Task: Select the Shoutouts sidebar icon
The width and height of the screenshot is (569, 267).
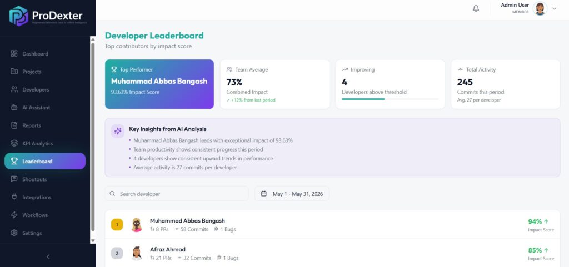Action: click(14, 179)
